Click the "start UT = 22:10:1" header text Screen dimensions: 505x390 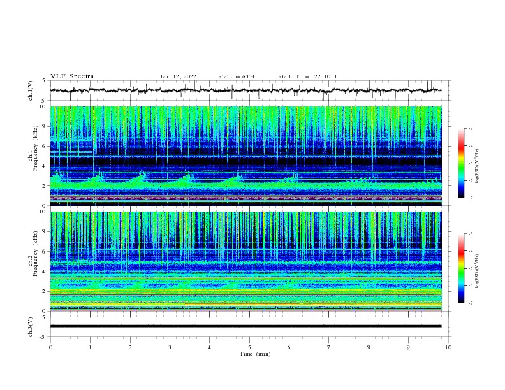pos(308,76)
